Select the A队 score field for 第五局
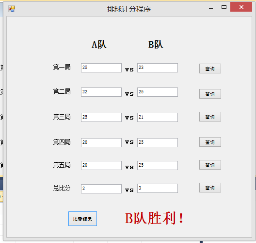The height and width of the screenshot is (243, 256). point(101,165)
